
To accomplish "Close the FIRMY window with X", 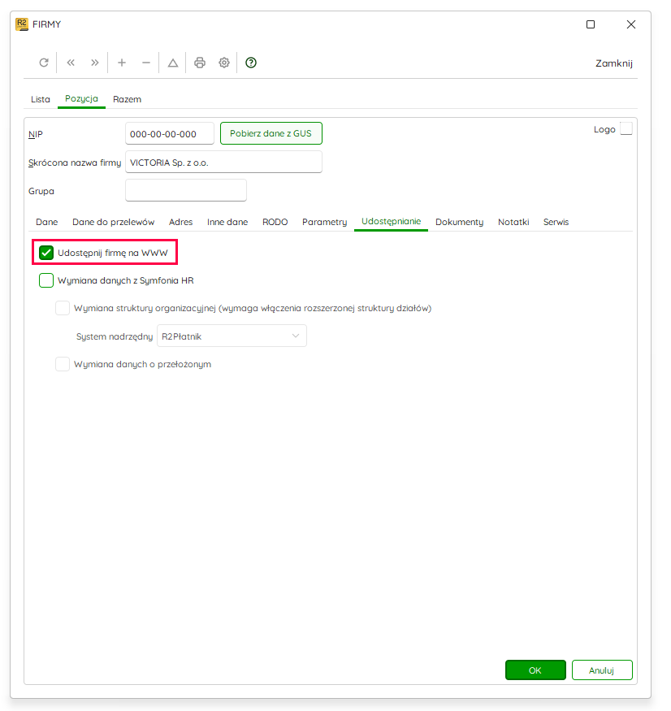I will click(630, 24).
